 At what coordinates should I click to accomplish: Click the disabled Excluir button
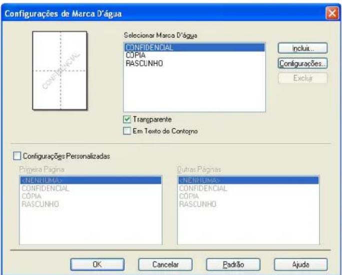point(302,78)
